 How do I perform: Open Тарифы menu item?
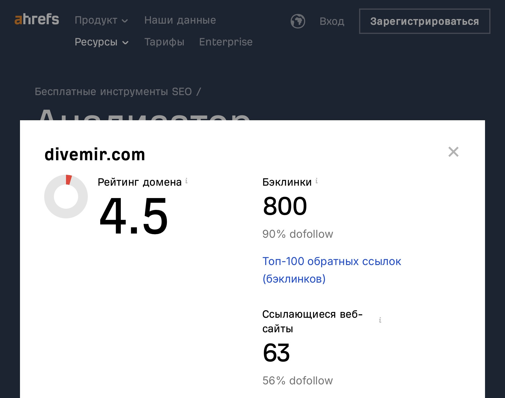(164, 42)
